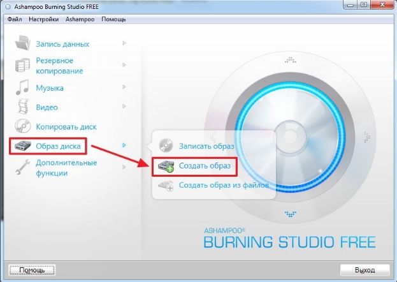Select the Запись данных label
Image resolution: width=397 pixels, height=282 pixels.
[62, 44]
